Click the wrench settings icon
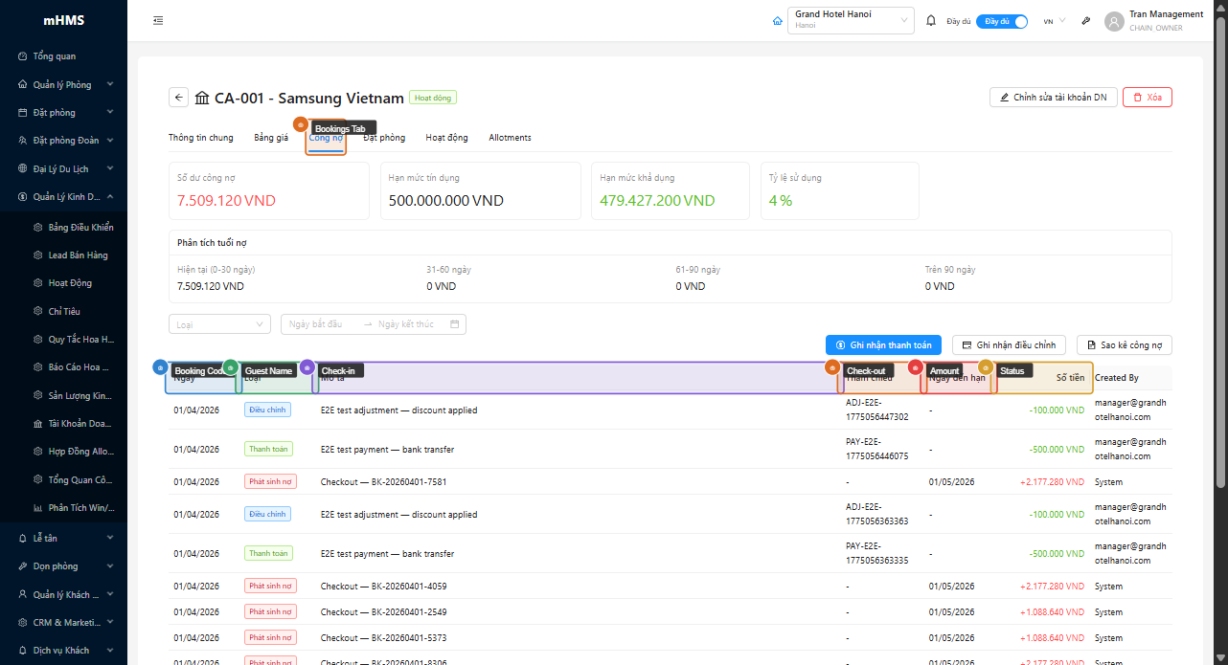This screenshot has width=1228, height=665. click(1086, 21)
